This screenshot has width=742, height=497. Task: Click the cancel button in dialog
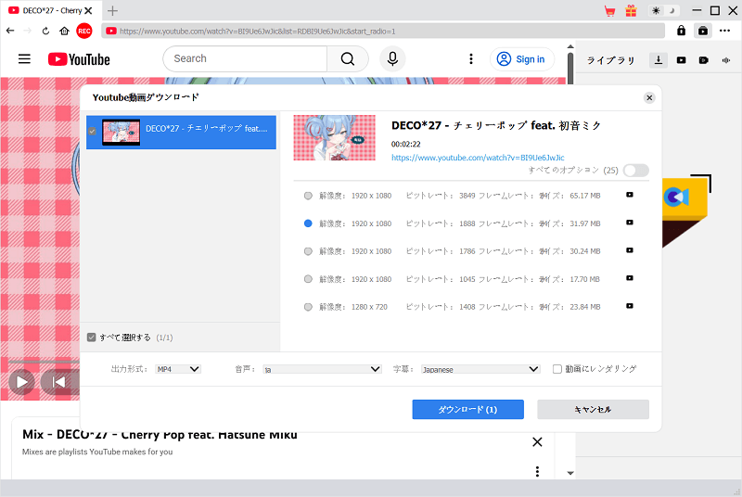pyautogui.click(x=593, y=410)
